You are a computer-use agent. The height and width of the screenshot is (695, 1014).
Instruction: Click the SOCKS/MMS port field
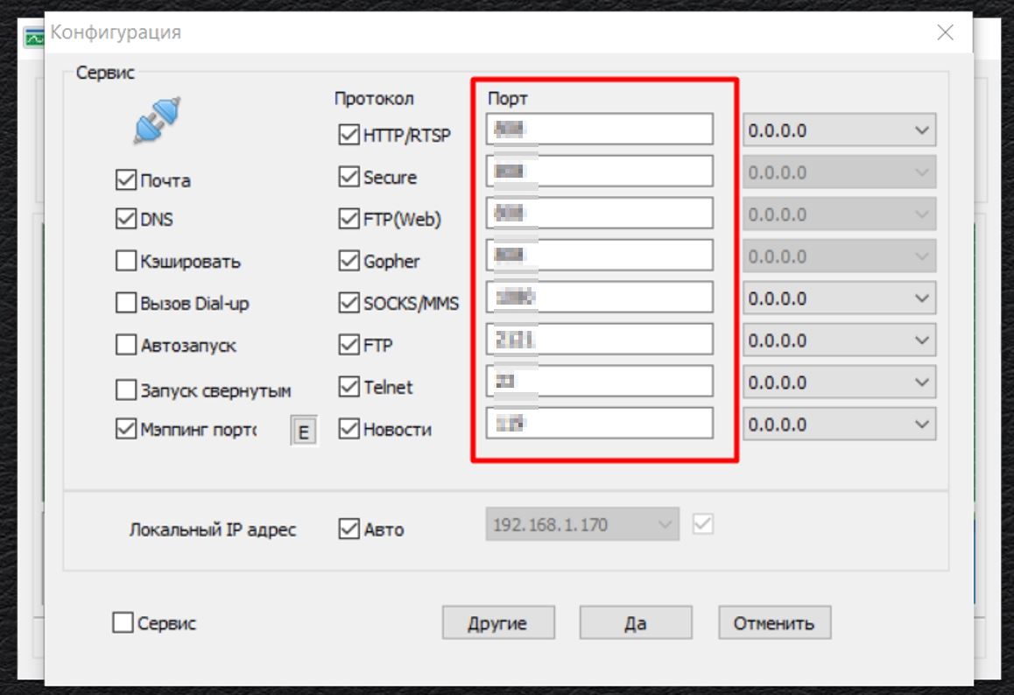(x=600, y=298)
